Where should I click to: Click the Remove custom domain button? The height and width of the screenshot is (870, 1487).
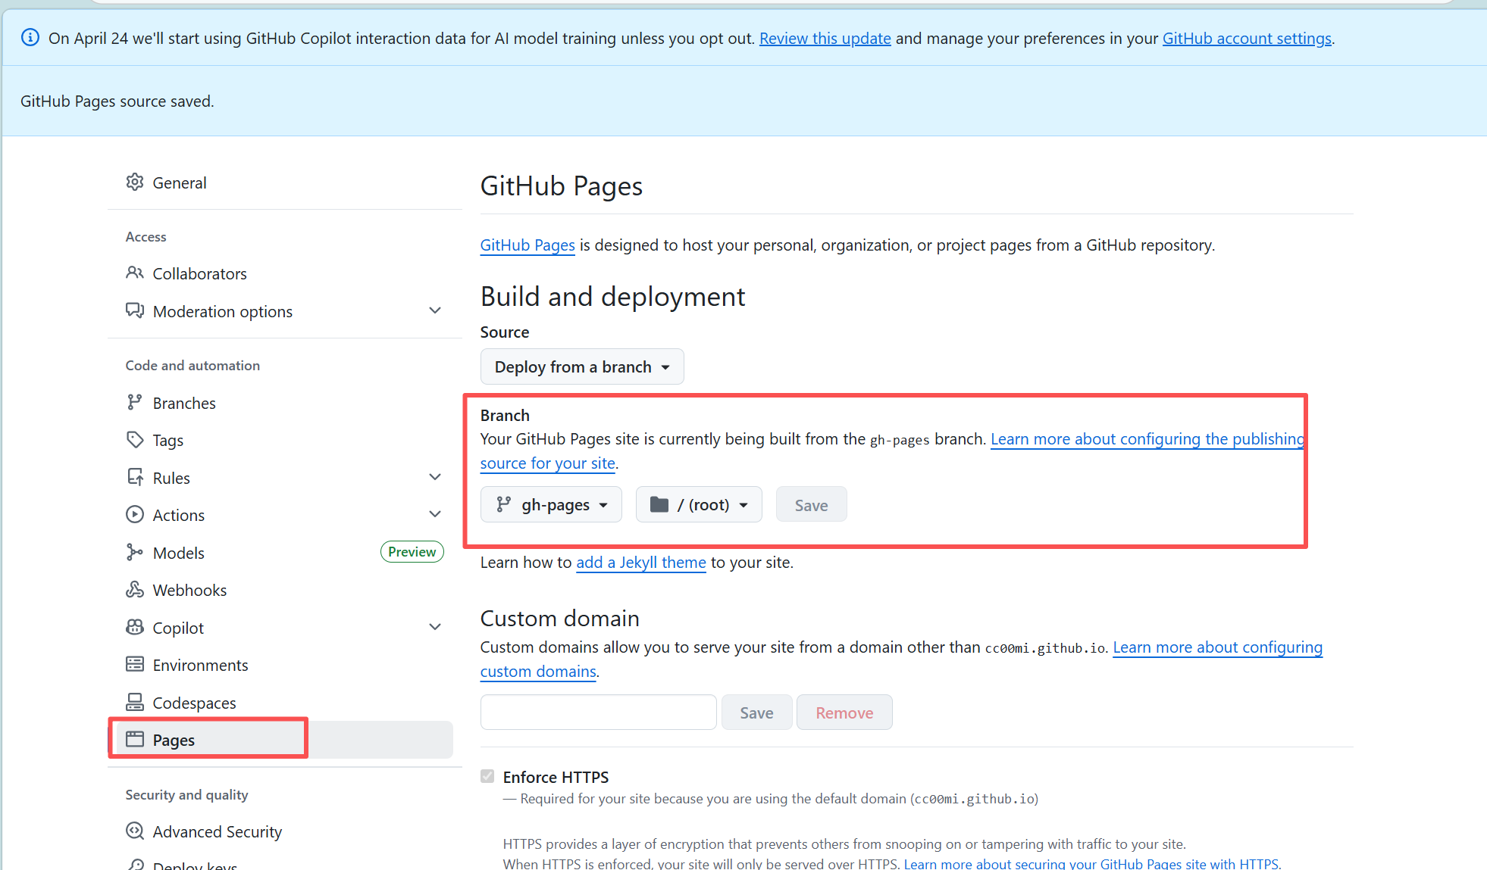(844, 713)
